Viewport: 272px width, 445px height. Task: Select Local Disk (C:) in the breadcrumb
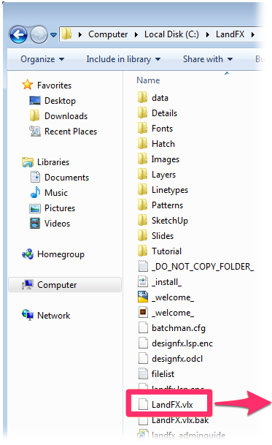point(171,34)
